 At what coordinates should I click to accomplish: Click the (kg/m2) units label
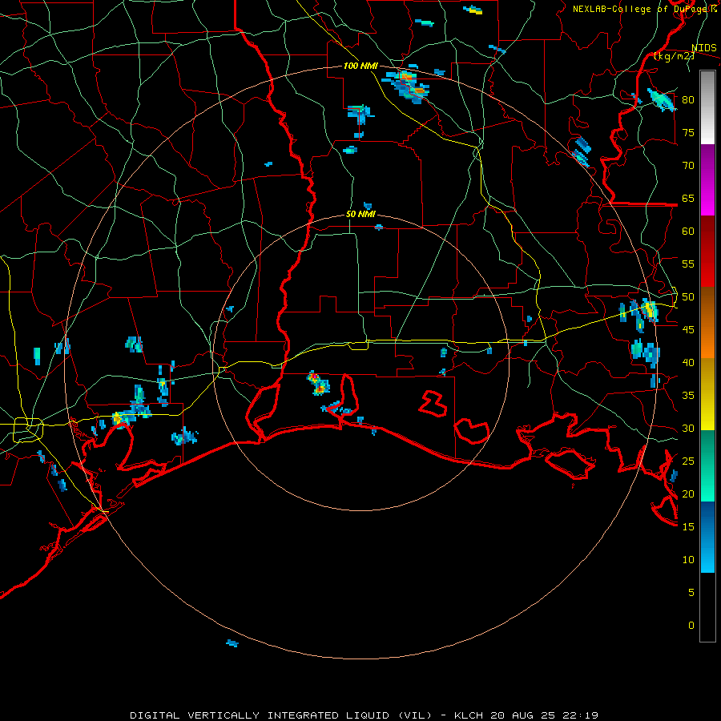coord(674,56)
